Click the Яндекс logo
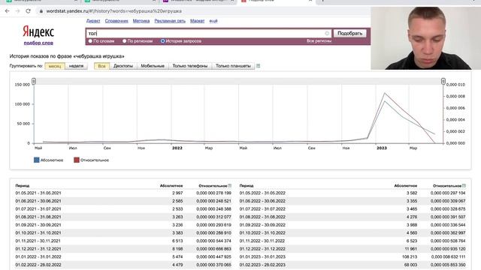481x270 pixels. 38,31
